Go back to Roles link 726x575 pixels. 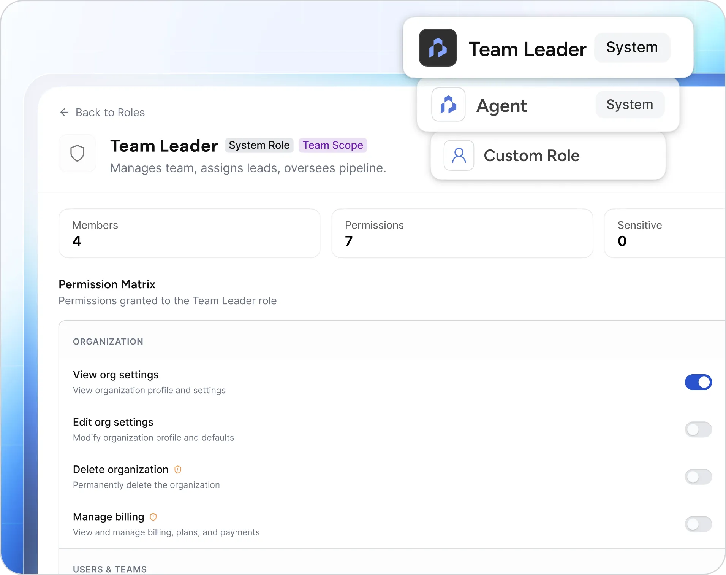[102, 113]
